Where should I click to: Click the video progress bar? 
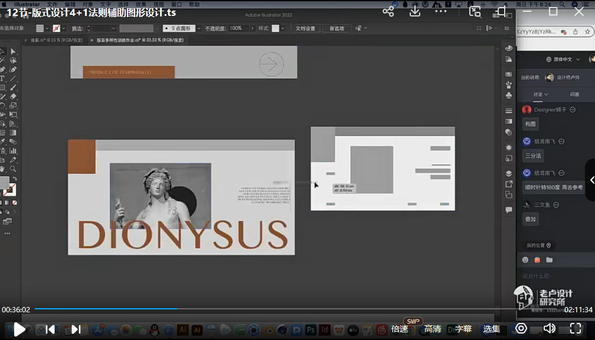295,309
